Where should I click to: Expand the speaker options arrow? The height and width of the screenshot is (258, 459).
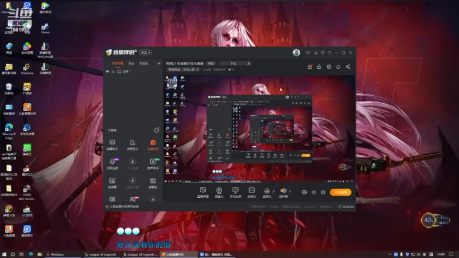[x=290, y=191]
